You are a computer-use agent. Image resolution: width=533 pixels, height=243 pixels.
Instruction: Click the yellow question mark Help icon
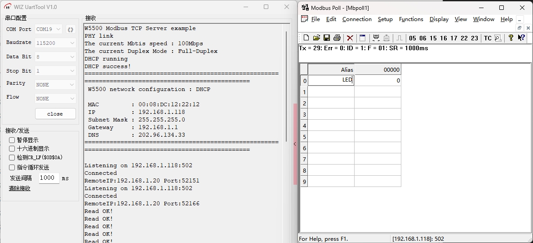coord(511,38)
